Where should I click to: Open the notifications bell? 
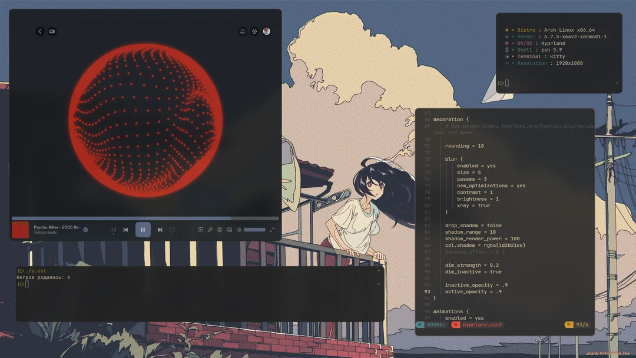point(242,31)
